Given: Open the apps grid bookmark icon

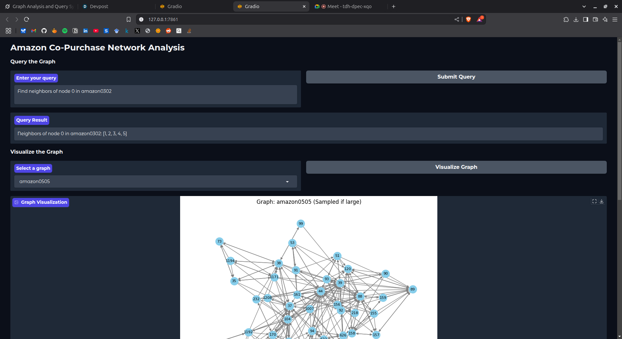Looking at the screenshot, I should click(x=8, y=31).
